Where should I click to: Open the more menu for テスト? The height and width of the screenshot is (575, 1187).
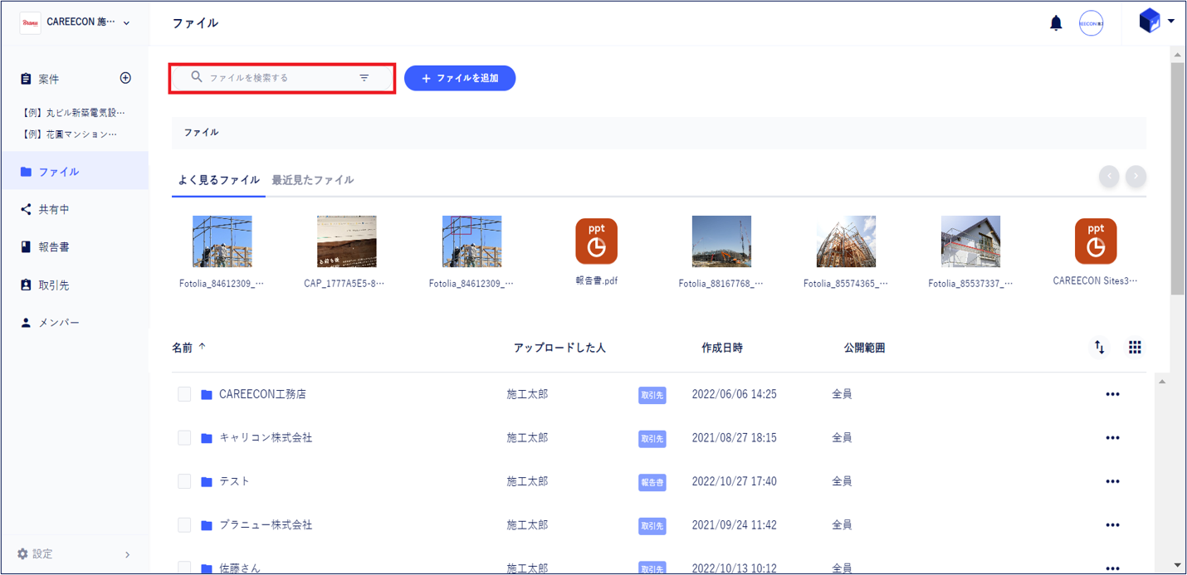pyautogui.click(x=1113, y=481)
